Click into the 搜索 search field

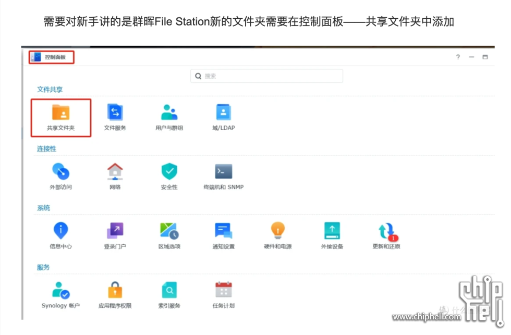click(266, 76)
